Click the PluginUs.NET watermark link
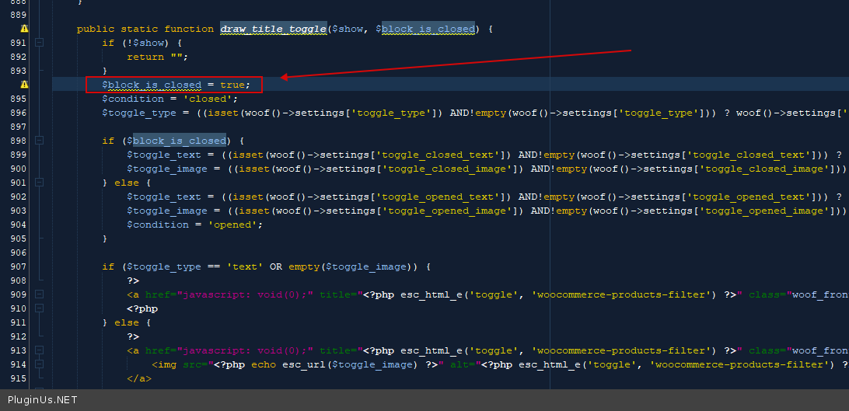This screenshot has height=411, width=849. click(43, 400)
